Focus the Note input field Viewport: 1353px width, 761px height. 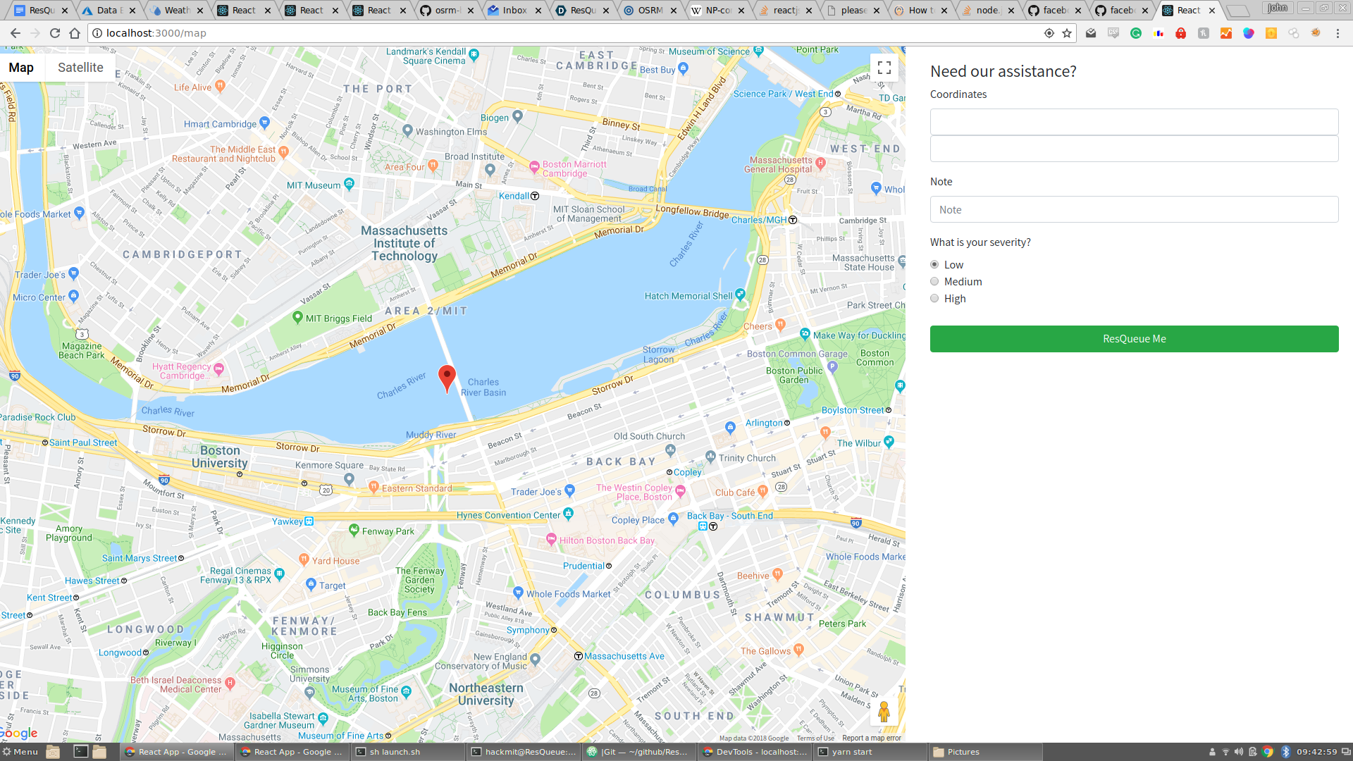pyautogui.click(x=1134, y=210)
